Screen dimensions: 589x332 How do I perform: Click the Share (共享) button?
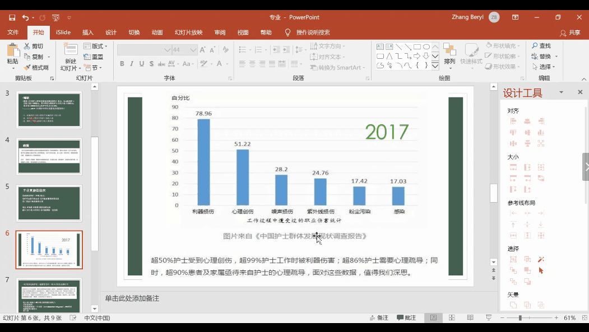pyautogui.click(x=571, y=32)
